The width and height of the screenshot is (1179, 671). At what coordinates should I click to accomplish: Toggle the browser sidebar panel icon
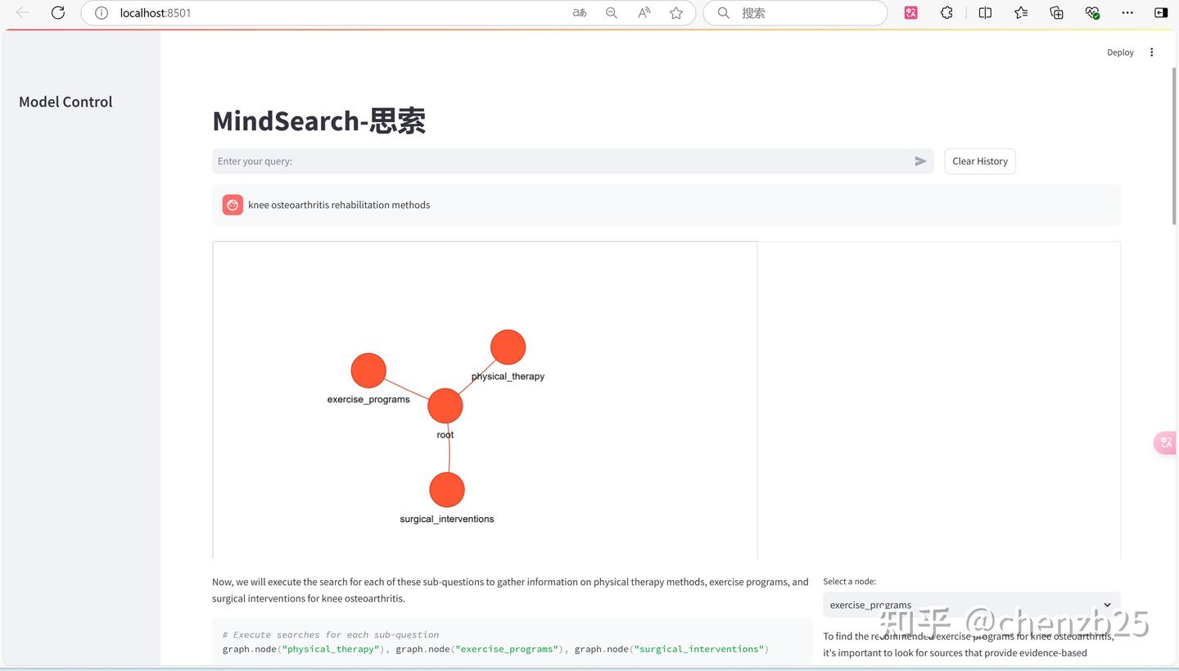pyautogui.click(x=1161, y=12)
